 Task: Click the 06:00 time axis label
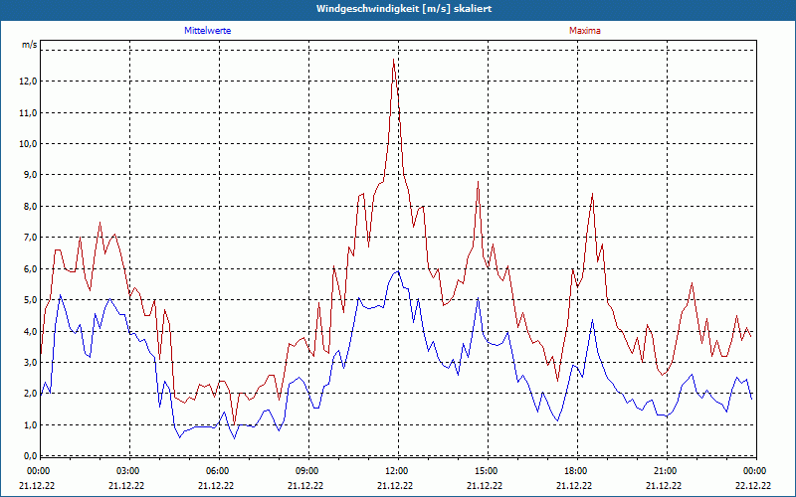[x=219, y=471]
